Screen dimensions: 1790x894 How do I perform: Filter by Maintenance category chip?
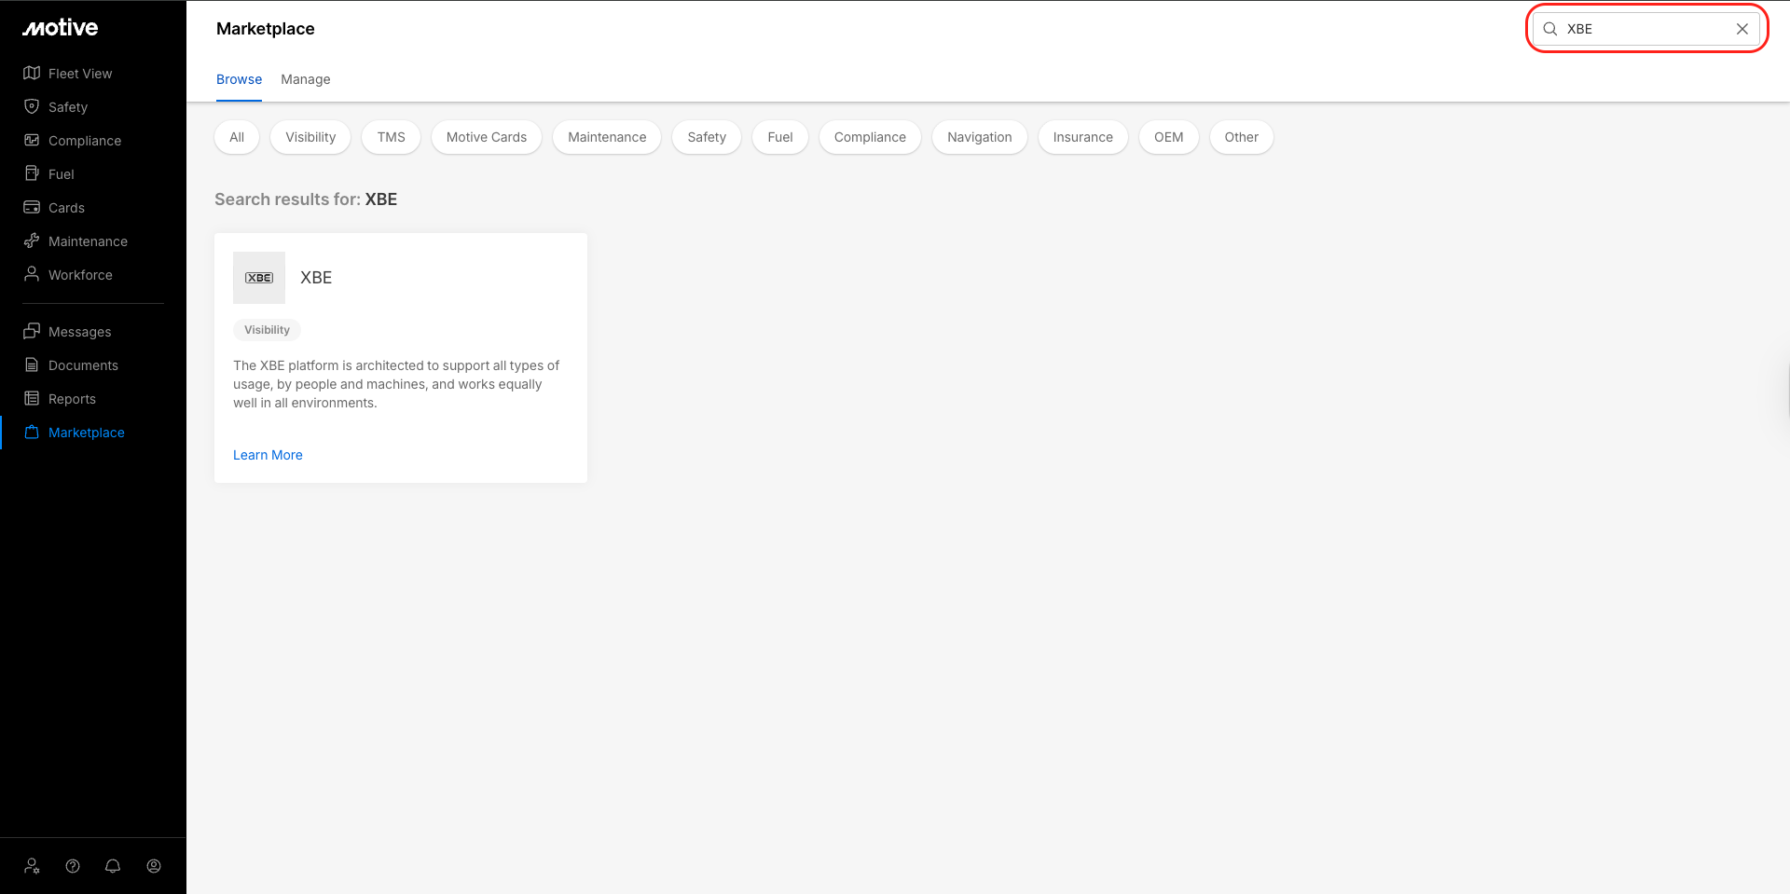point(607,137)
